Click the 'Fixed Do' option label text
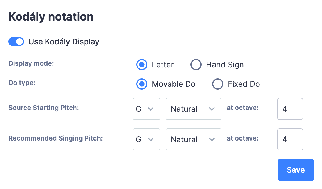The image size is (322, 189). [244, 84]
